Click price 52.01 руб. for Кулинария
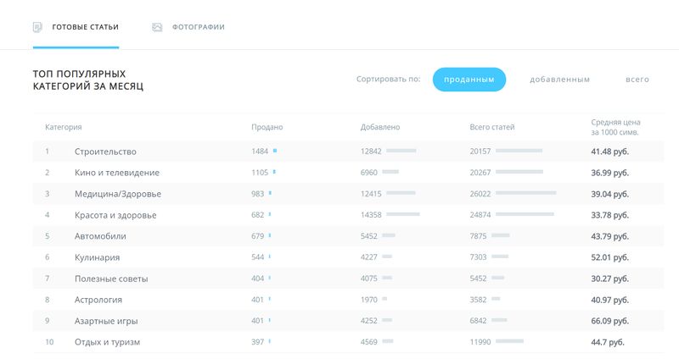The width and height of the screenshot is (679, 364). click(609, 257)
